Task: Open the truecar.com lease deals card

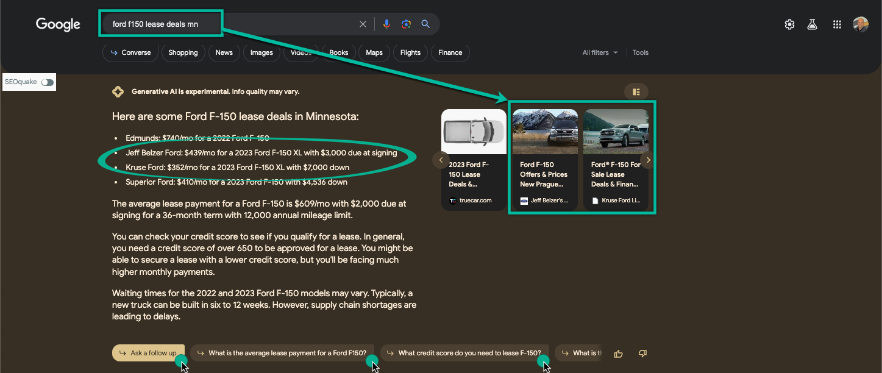Action: (x=474, y=160)
